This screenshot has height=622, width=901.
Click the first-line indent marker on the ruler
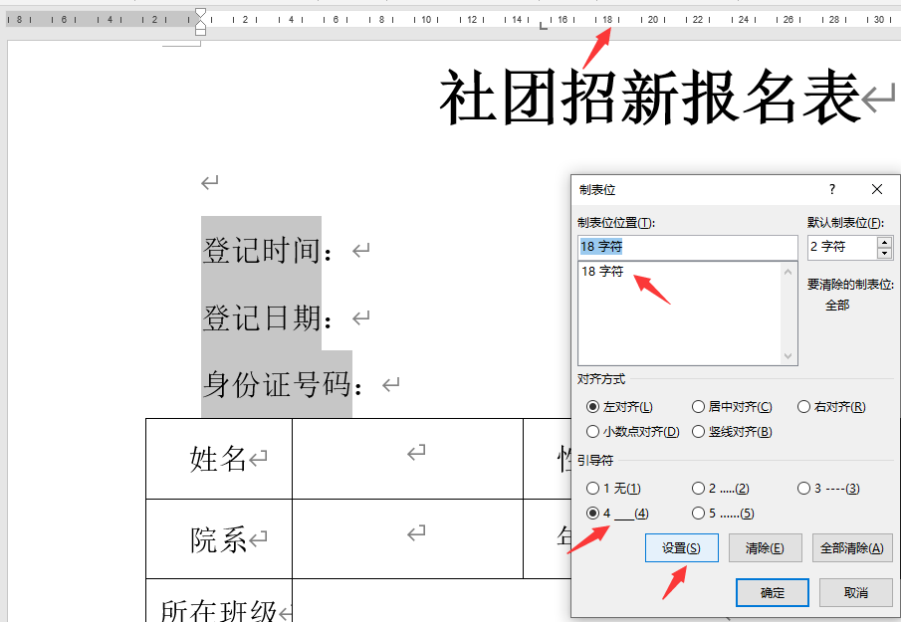click(x=200, y=11)
